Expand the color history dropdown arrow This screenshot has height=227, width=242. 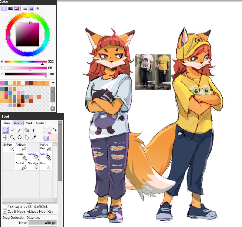[x=53, y=83]
